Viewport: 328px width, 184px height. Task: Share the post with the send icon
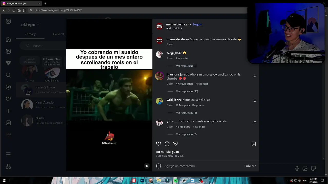point(176,144)
